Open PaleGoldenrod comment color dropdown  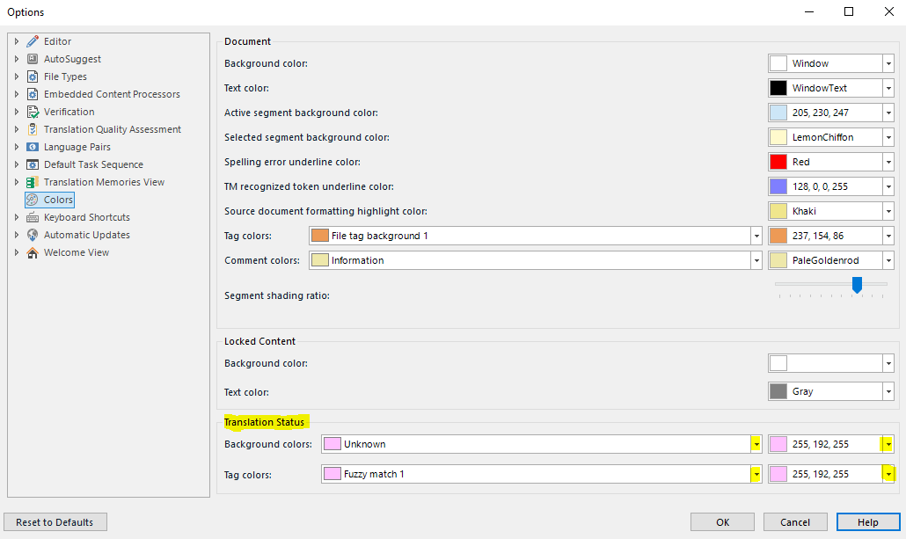click(888, 260)
